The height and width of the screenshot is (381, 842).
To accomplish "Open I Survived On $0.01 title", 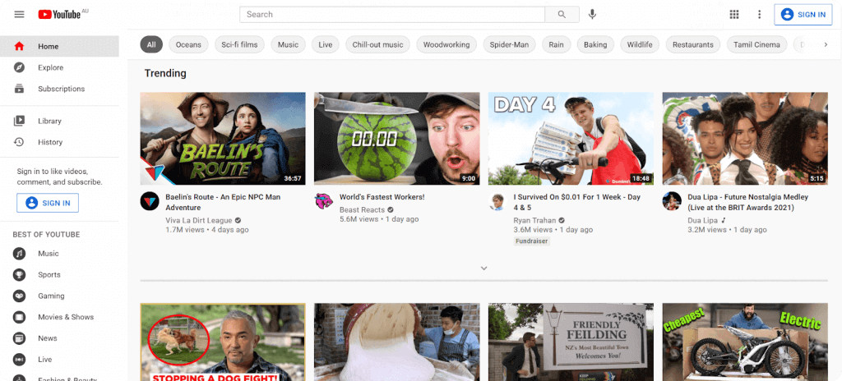I will tap(576, 202).
